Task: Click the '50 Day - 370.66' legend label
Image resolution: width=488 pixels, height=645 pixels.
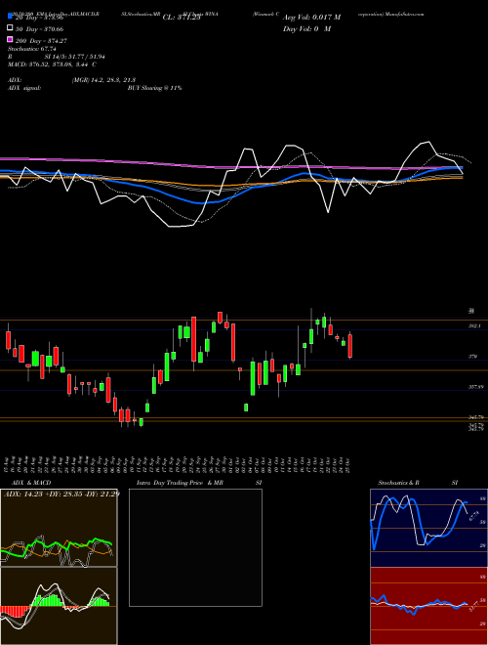Action: point(39,29)
